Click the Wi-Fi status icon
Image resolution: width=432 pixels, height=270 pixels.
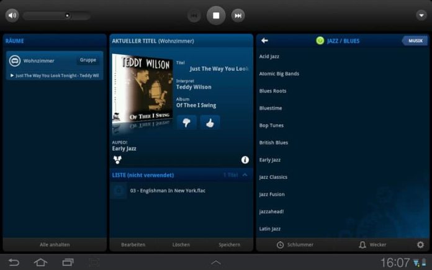(x=416, y=263)
